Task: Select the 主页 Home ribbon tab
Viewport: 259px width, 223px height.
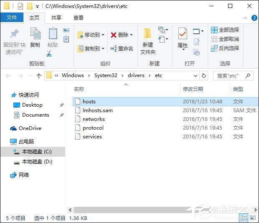Action: click(34, 18)
